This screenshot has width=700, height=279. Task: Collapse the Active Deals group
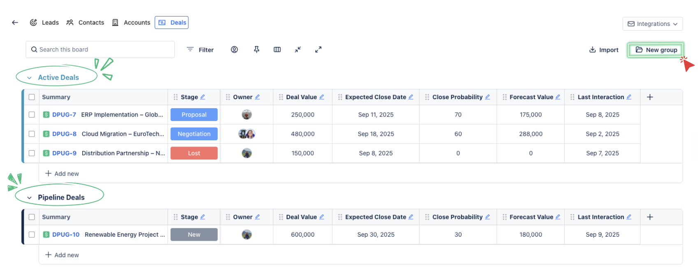(29, 78)
